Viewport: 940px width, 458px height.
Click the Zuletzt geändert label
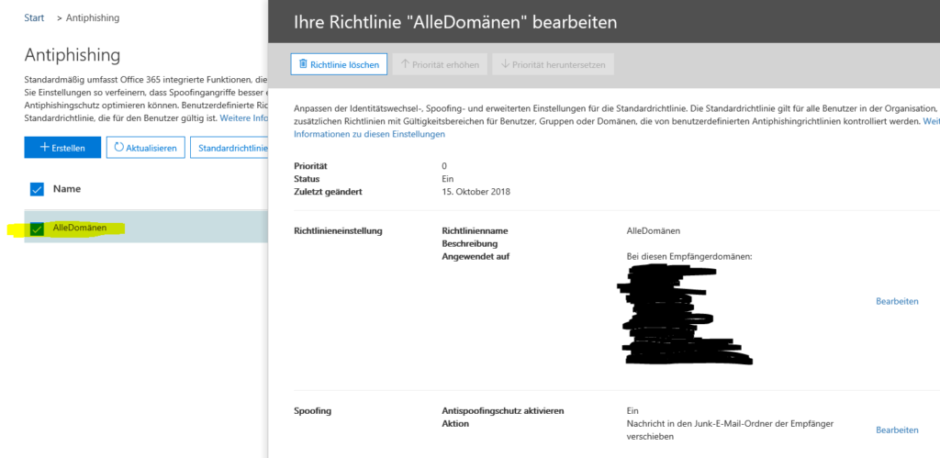pos(328,192)
